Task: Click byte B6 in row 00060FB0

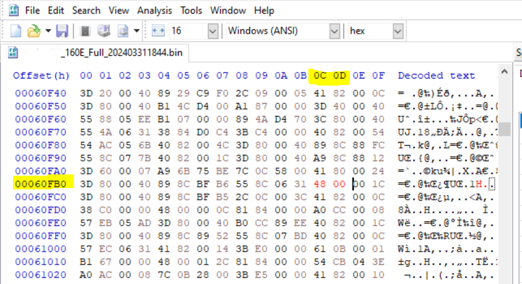Action: [x=222, y=184]
